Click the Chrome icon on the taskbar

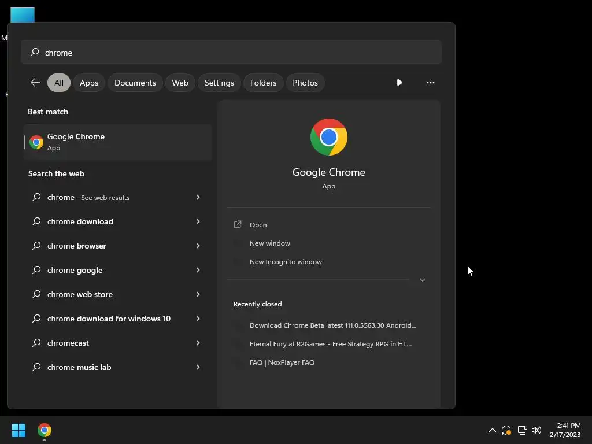click(x=45, y=430)
